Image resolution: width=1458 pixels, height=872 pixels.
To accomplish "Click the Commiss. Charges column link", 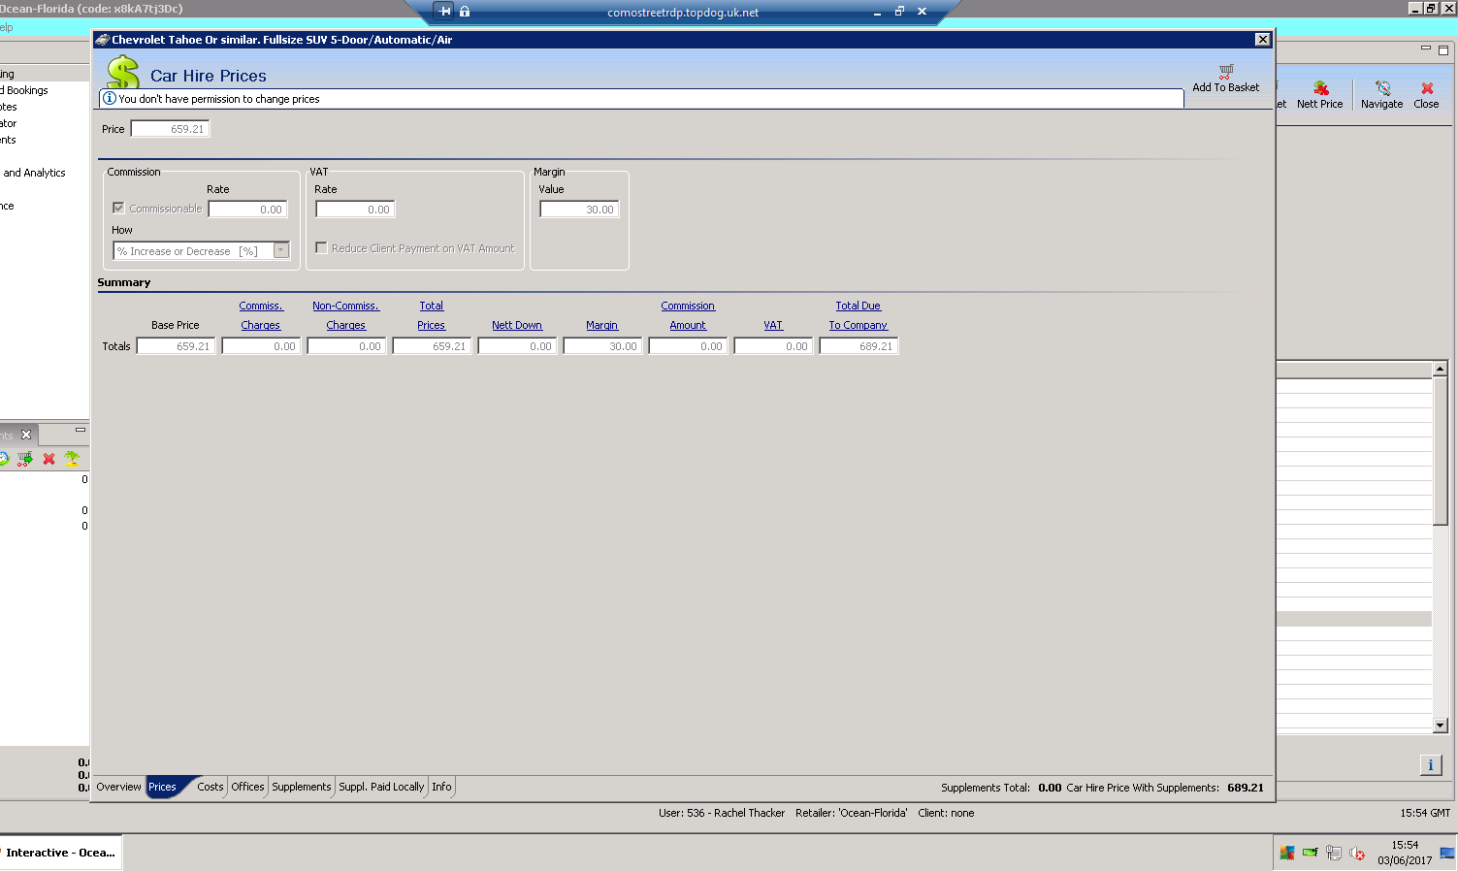I will [x=261, y=315].
